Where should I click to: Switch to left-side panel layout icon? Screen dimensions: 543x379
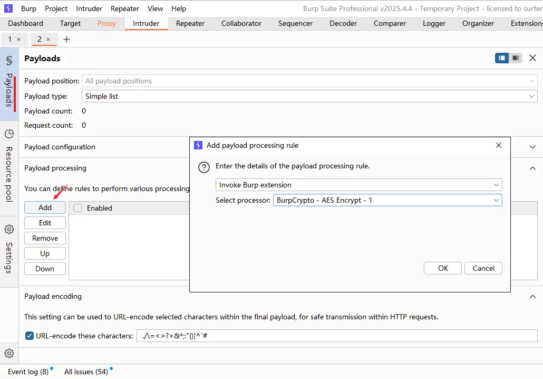(501, 58)
